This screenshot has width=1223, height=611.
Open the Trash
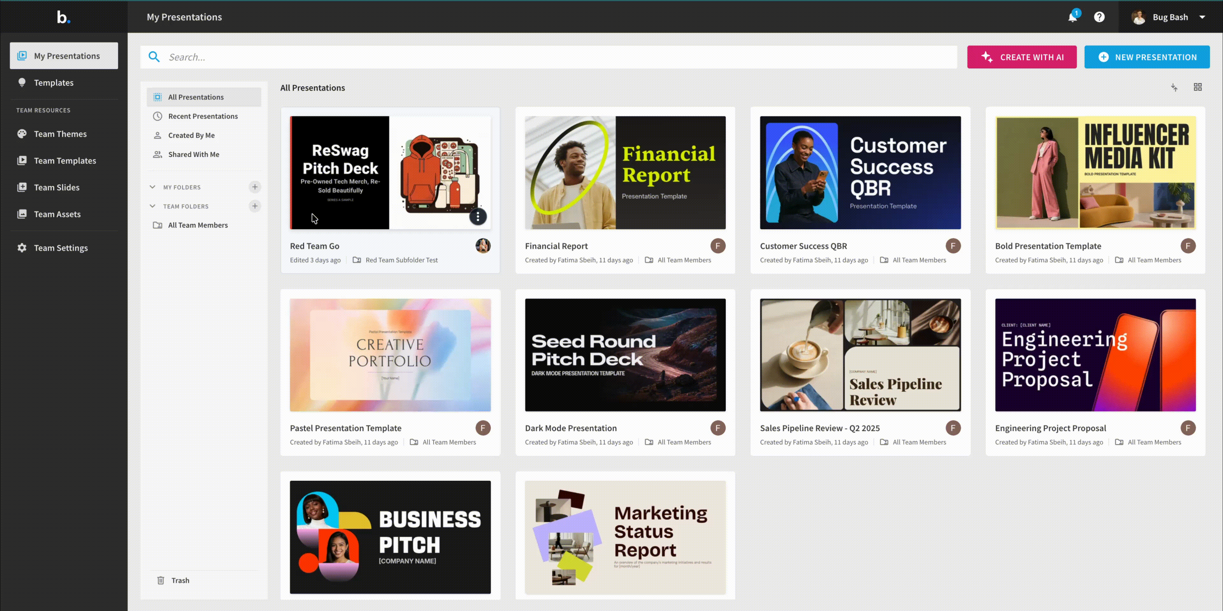click(174, 580)
